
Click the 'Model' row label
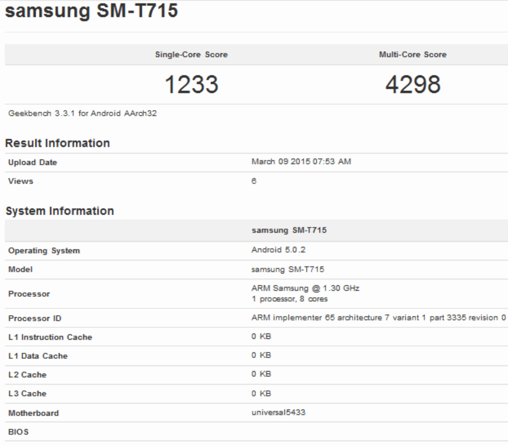click(x=20, y=269)
